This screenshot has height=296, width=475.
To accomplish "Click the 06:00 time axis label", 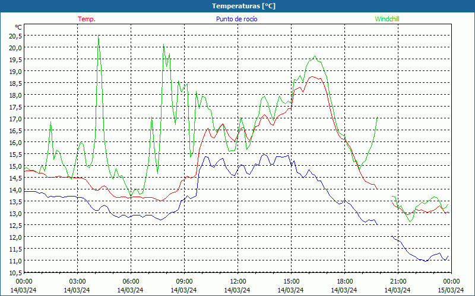I will click(x=131, y=281).
